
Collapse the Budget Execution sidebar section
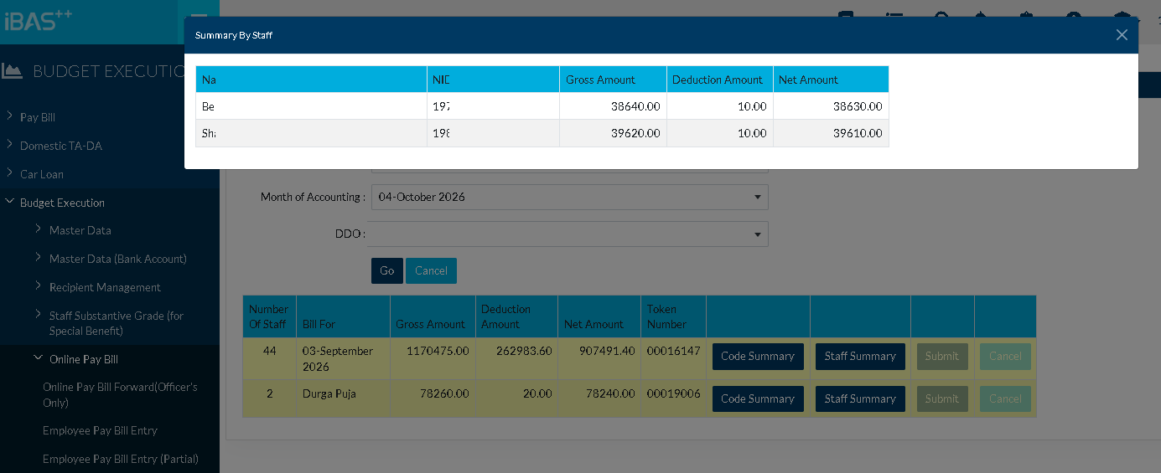coord(9,202)
